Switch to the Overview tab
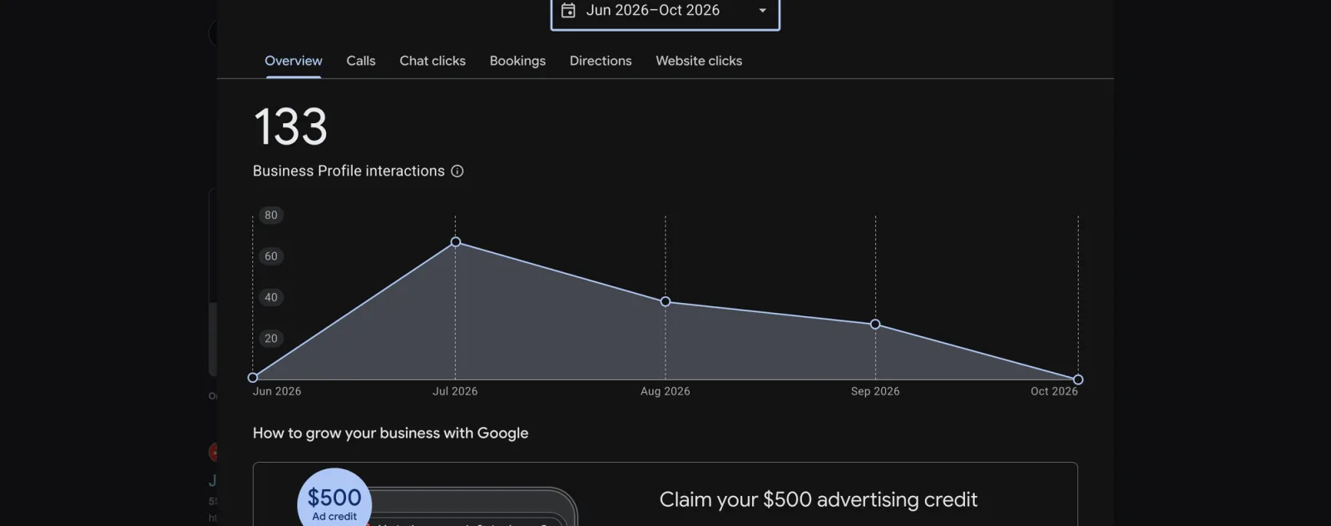The image size is (1331, 526). [294, 61]
